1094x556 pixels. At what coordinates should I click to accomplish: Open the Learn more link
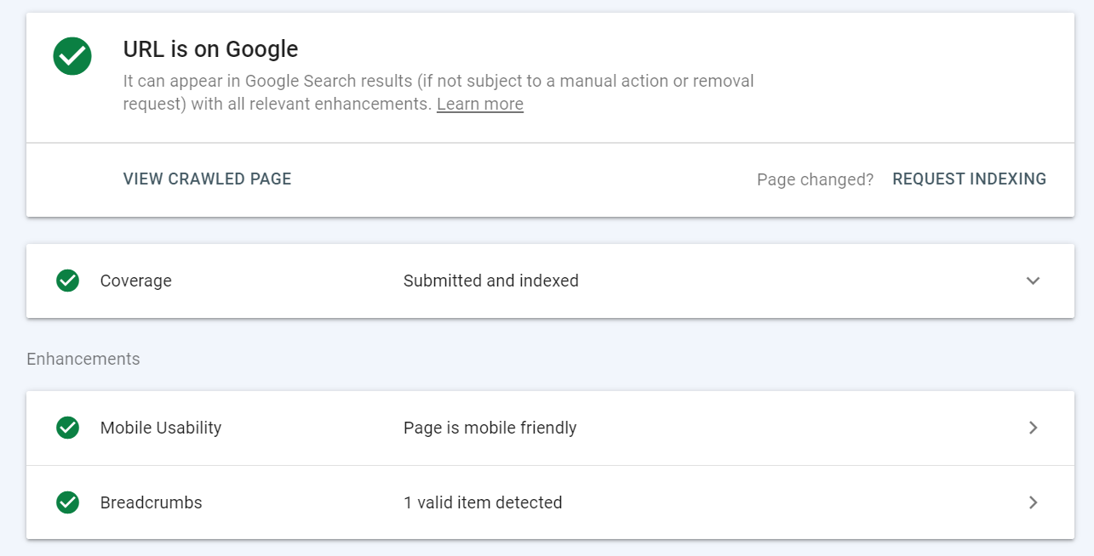pyautogui.click(x=479, y=104)
